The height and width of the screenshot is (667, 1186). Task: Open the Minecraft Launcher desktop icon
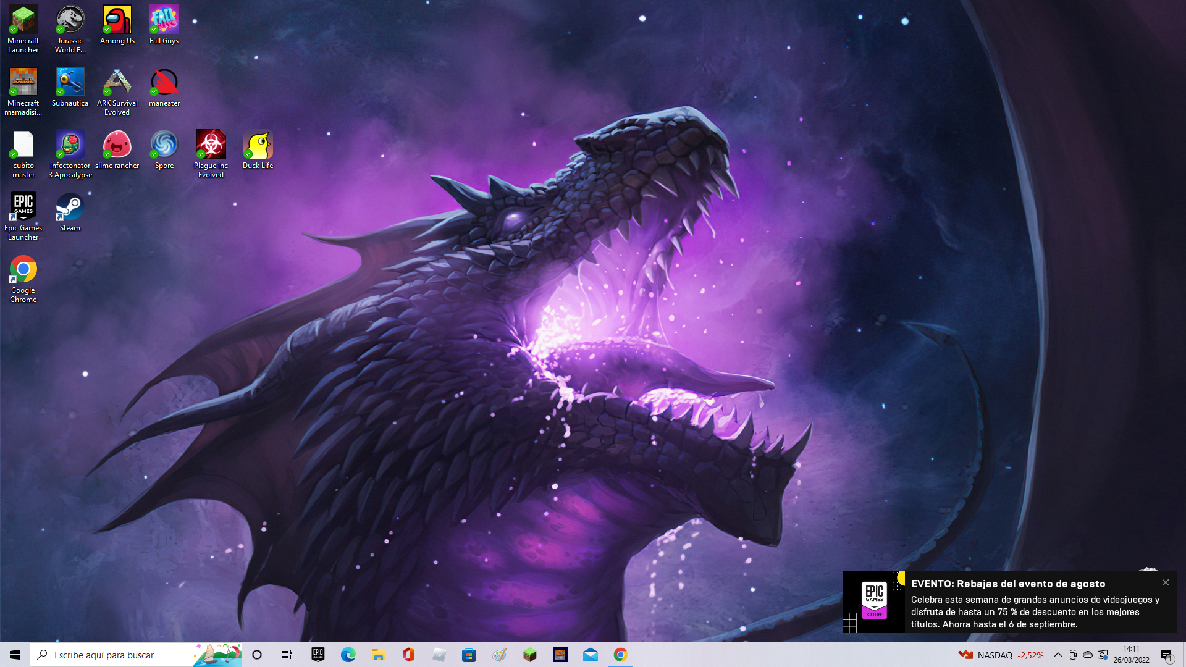(x=23, y=29)
